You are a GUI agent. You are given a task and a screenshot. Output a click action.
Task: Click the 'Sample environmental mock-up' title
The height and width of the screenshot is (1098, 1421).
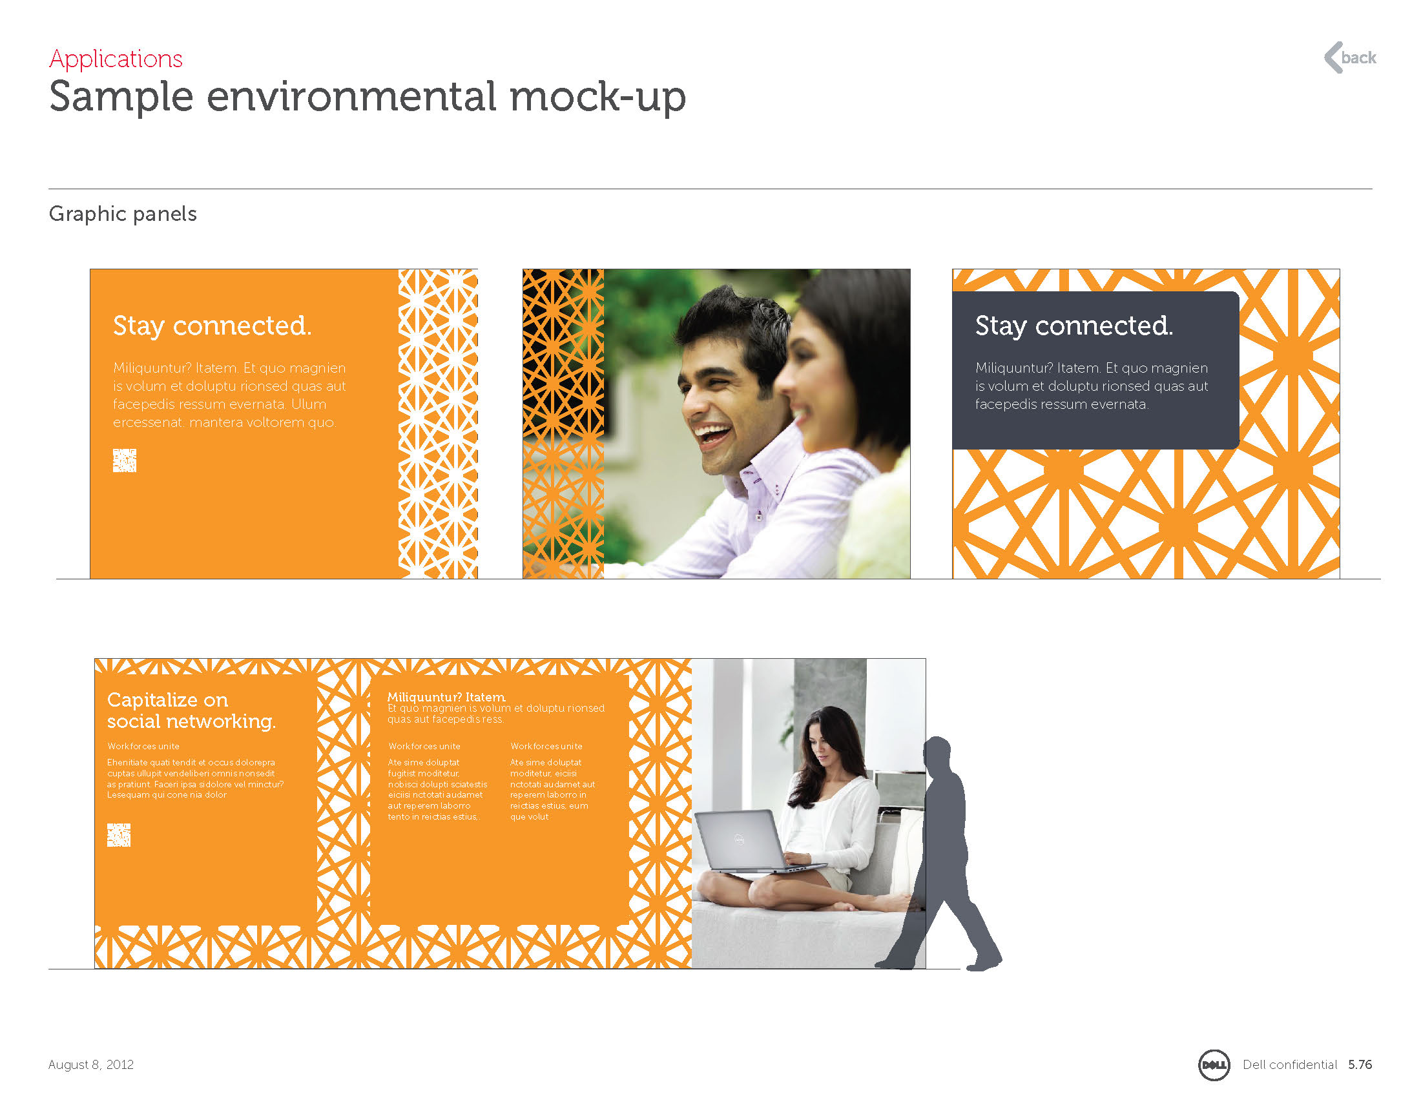367,96
